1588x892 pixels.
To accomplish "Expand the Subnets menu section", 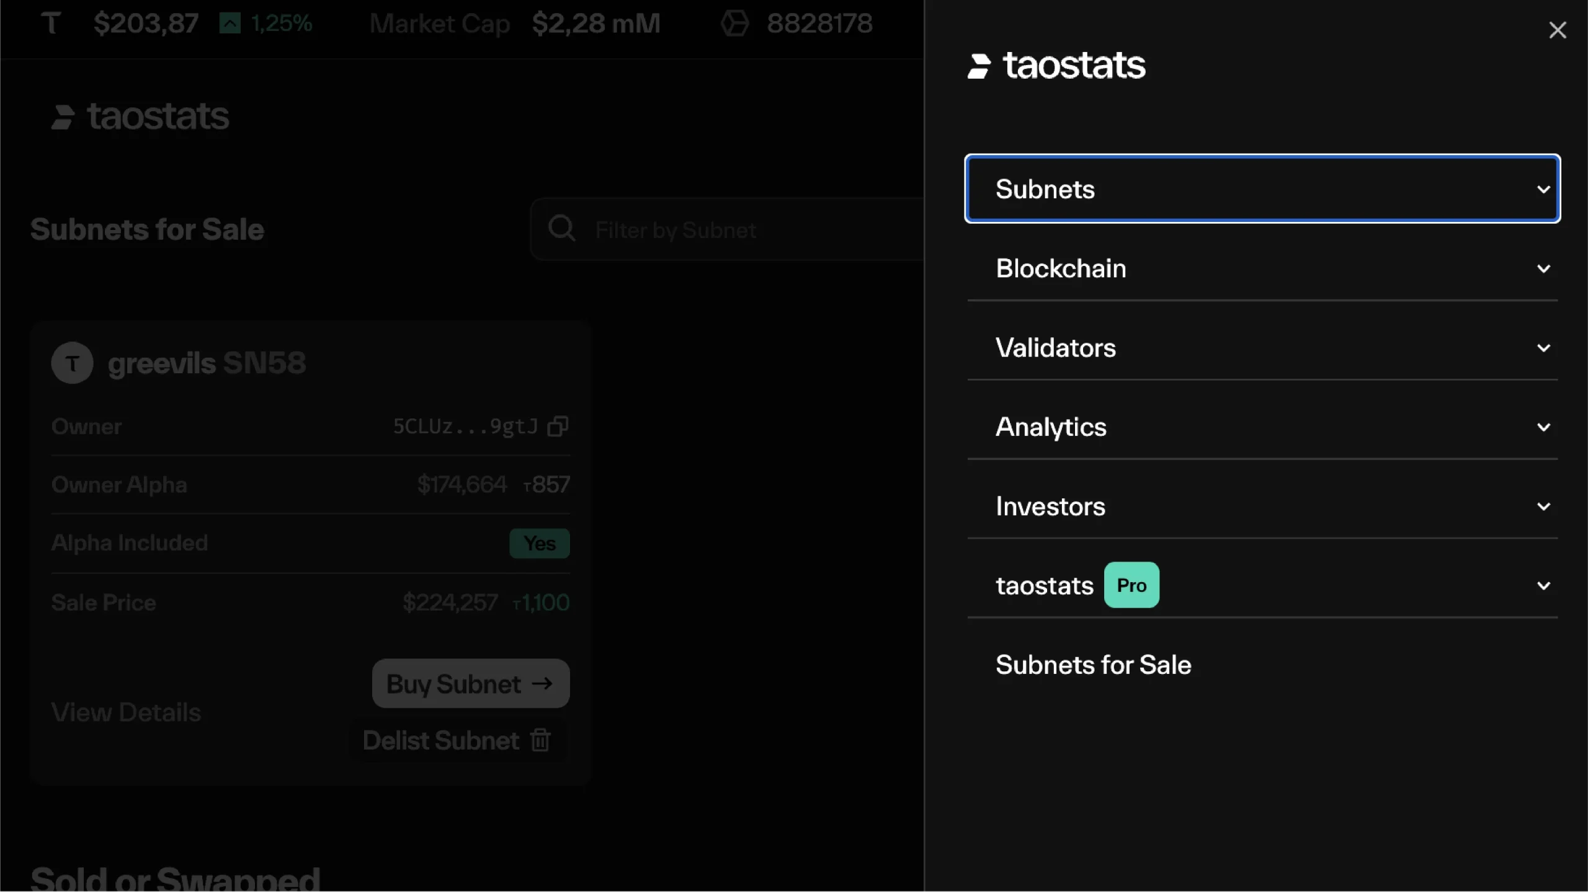I will click(1262, 188).
